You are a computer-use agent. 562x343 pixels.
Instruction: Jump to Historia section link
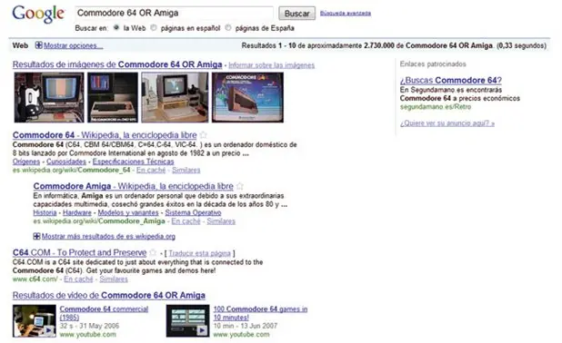point(45,213)
